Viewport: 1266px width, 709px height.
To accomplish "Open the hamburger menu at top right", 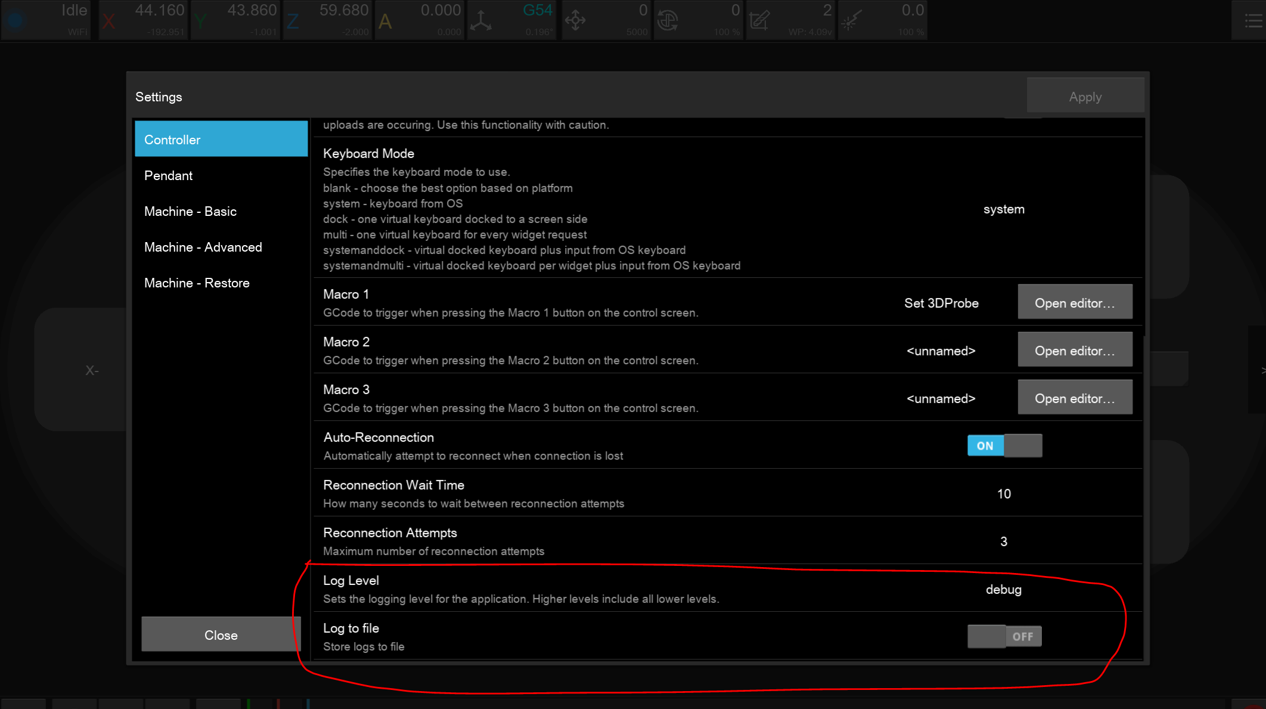I will click(1252, 21).
